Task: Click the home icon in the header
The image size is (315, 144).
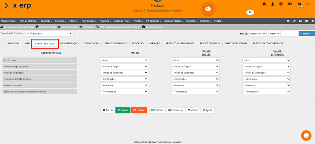Action: click(264, 4)
